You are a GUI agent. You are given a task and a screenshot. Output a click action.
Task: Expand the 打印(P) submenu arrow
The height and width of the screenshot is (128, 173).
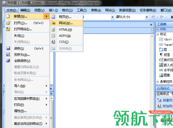(x=46, y=105)
